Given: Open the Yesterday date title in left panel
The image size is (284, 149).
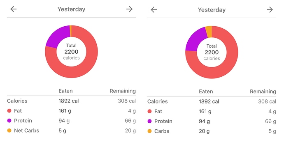Looking at the screenshot, I should point(71,9).
